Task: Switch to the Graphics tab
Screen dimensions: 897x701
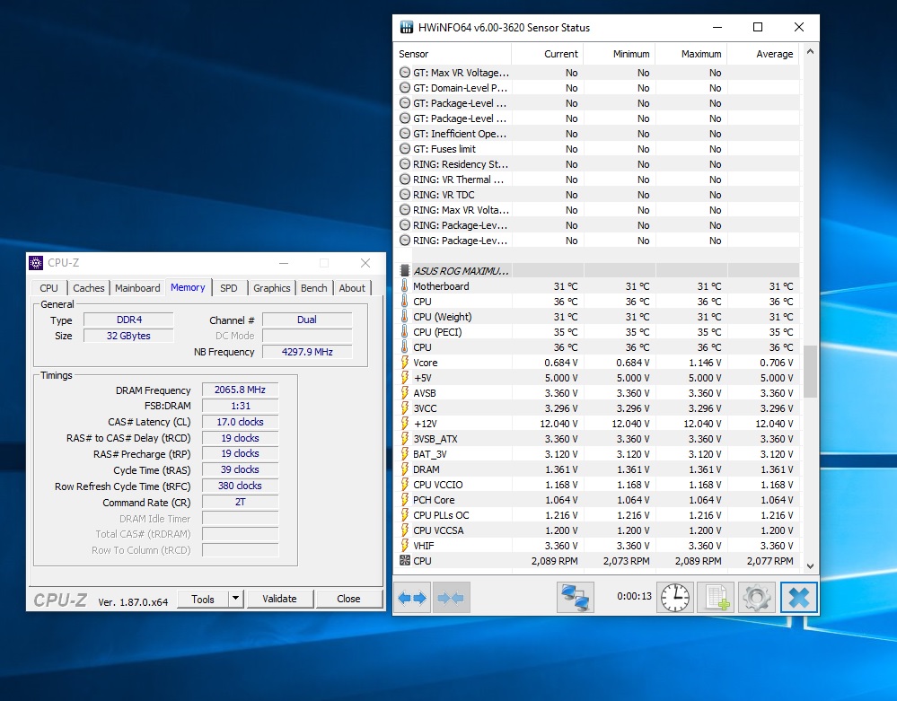Action: click(272, 288)
